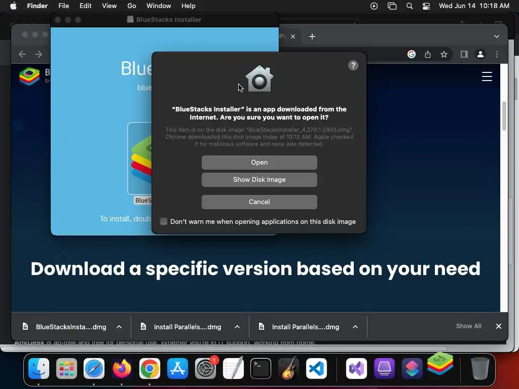The height and width of the screenshot is (389, 519).
Task: Open Google Chrome from the Dock
Action: [150, 369]
